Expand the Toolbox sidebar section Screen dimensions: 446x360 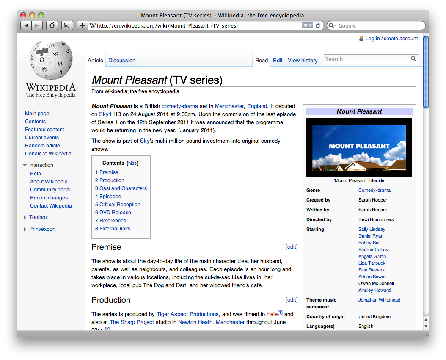click(x=25, y=217)
